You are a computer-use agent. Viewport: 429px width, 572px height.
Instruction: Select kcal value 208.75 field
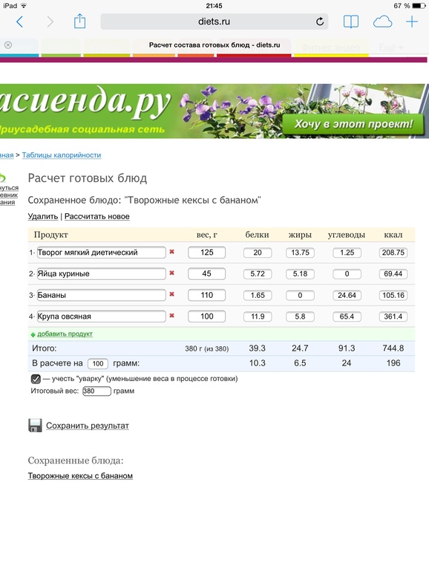[393, 253]
